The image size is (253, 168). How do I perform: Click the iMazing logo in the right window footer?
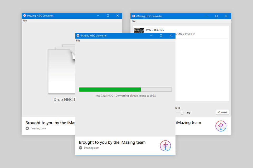[x=221, y=126]
